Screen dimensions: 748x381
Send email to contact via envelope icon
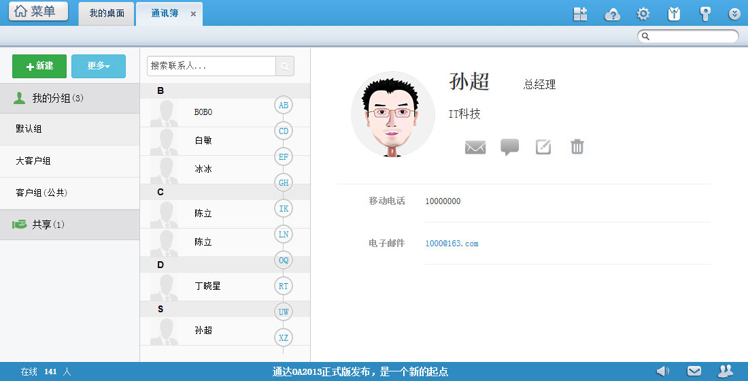tap(475, 147)
